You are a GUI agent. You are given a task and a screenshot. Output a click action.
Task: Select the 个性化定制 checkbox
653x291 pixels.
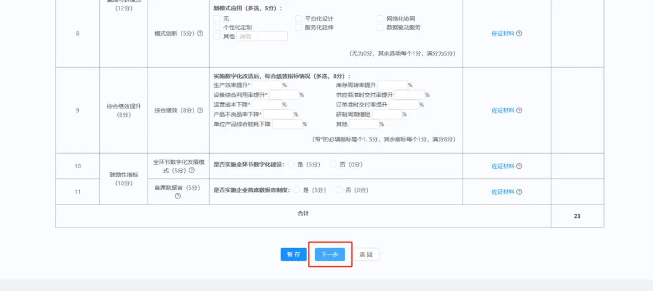click(x=217, y=27)
